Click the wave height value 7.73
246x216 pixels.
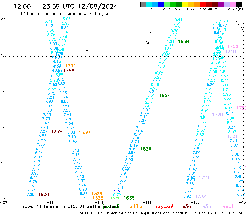click(x=46, y=119)
